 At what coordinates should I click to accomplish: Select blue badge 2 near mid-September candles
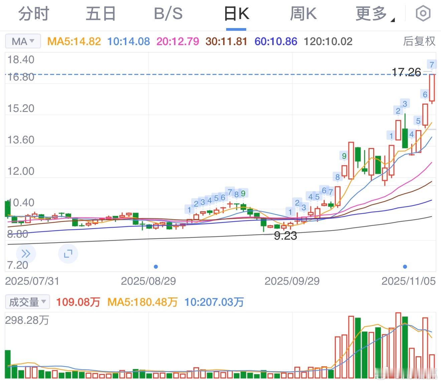click(x=297, y=203)
